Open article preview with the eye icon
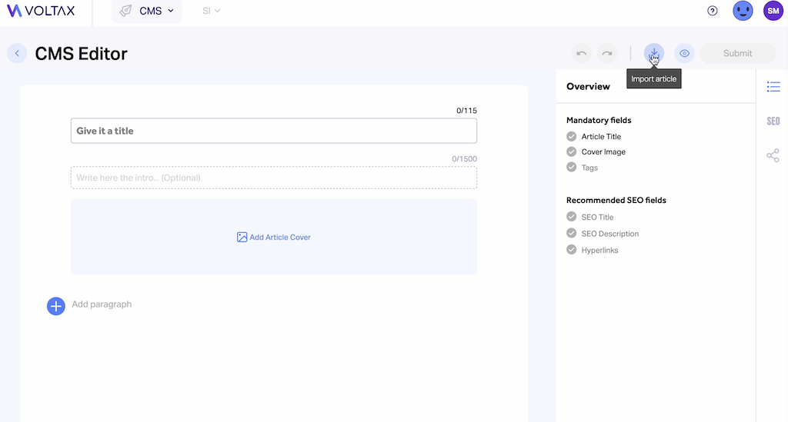 (x=684, y=53)
